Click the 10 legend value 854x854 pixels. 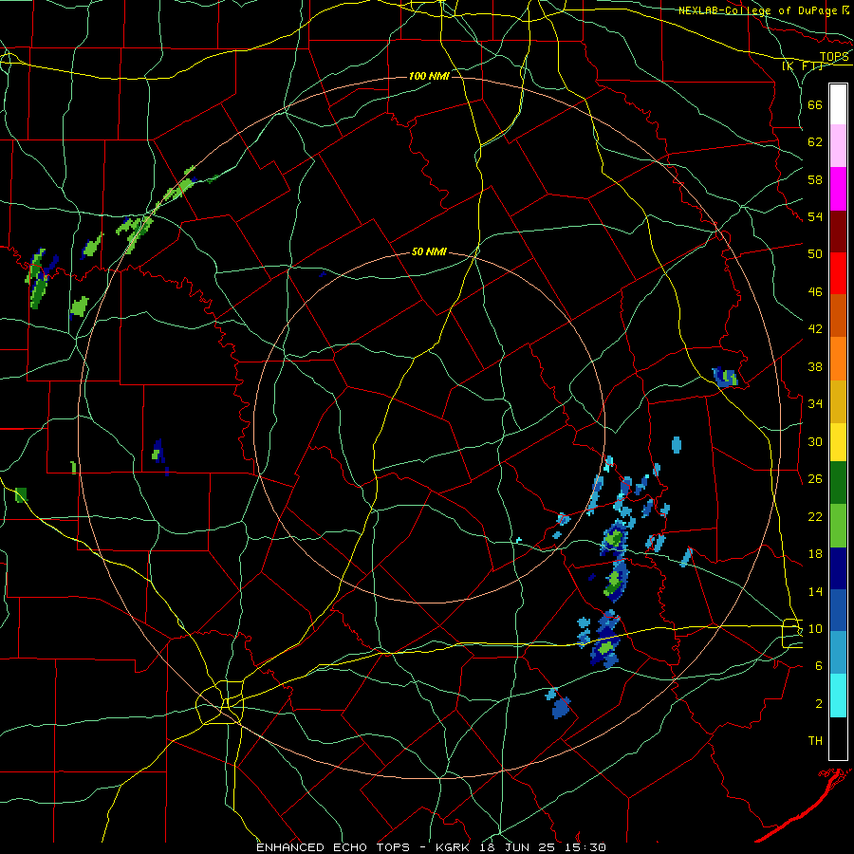coord(815,628)
